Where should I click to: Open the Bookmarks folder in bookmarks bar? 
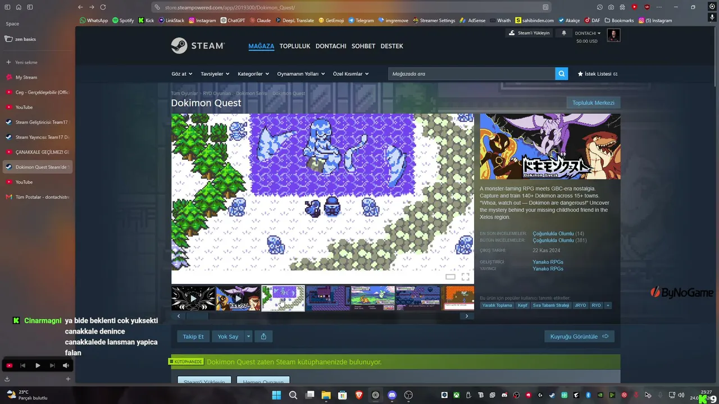[619, 20]
